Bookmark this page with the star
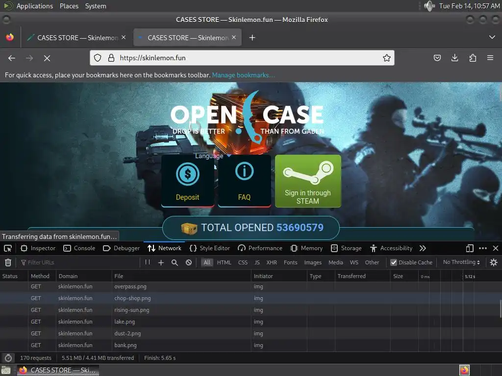The height and width of the screenshot is (376, 502). click(386, 58)
